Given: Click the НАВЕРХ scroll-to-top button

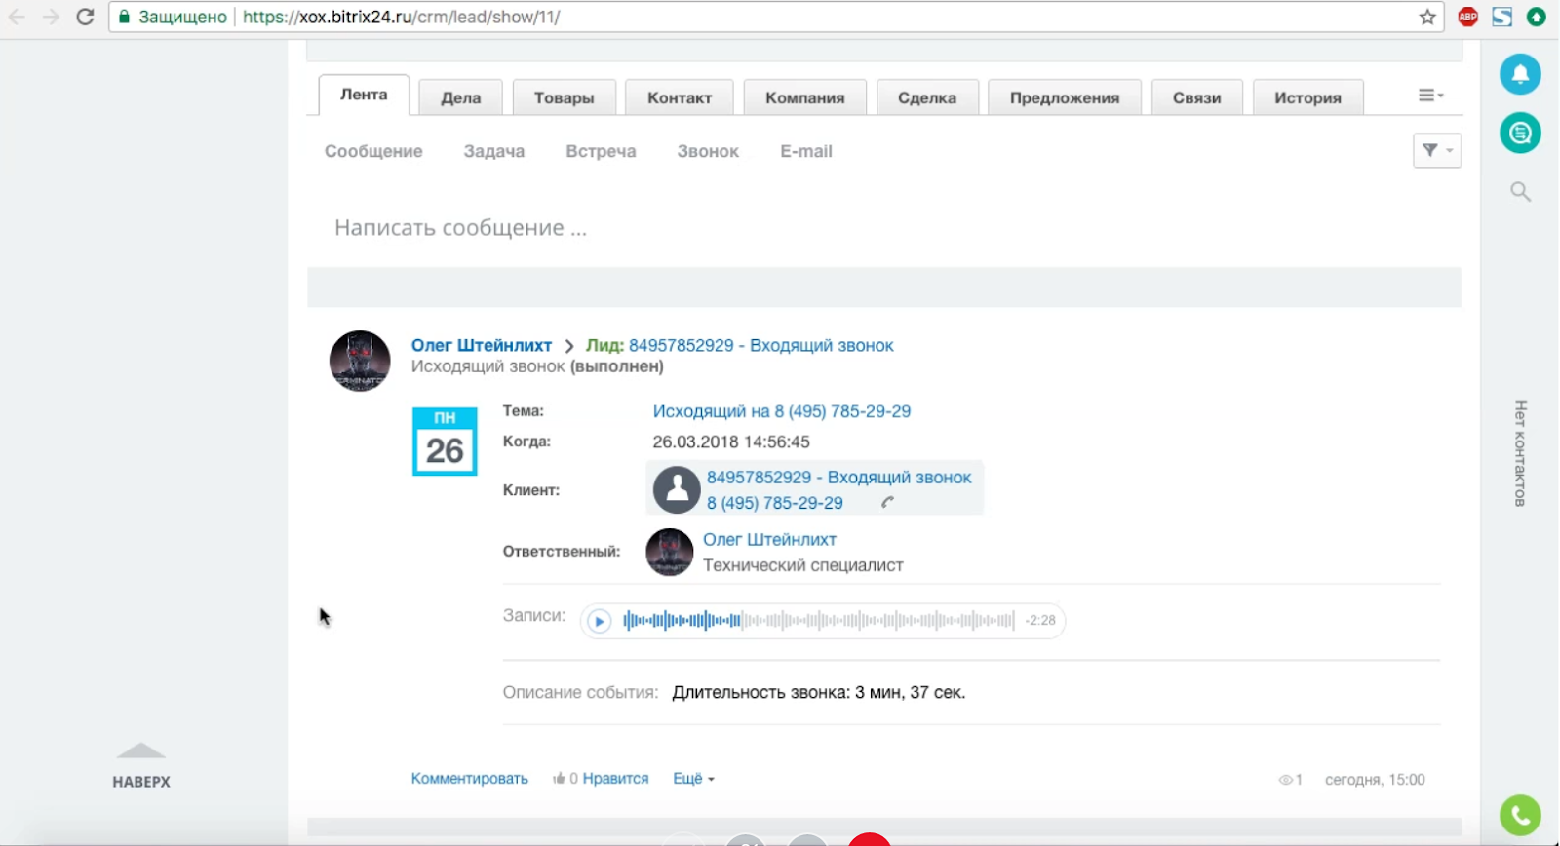Looking at the screenshot, I should pyautogui.click(x=141, y=765).
